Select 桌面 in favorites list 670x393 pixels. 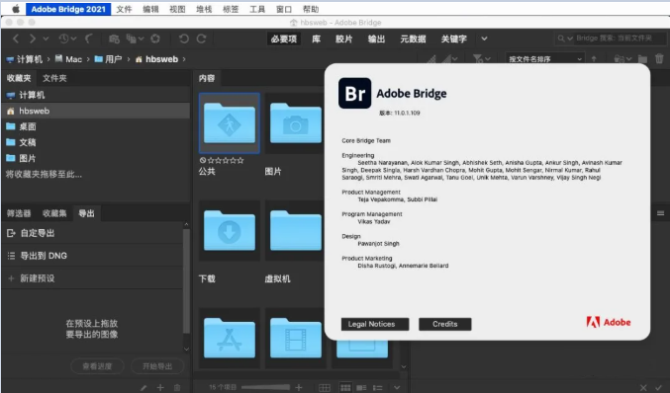point(96,126)
